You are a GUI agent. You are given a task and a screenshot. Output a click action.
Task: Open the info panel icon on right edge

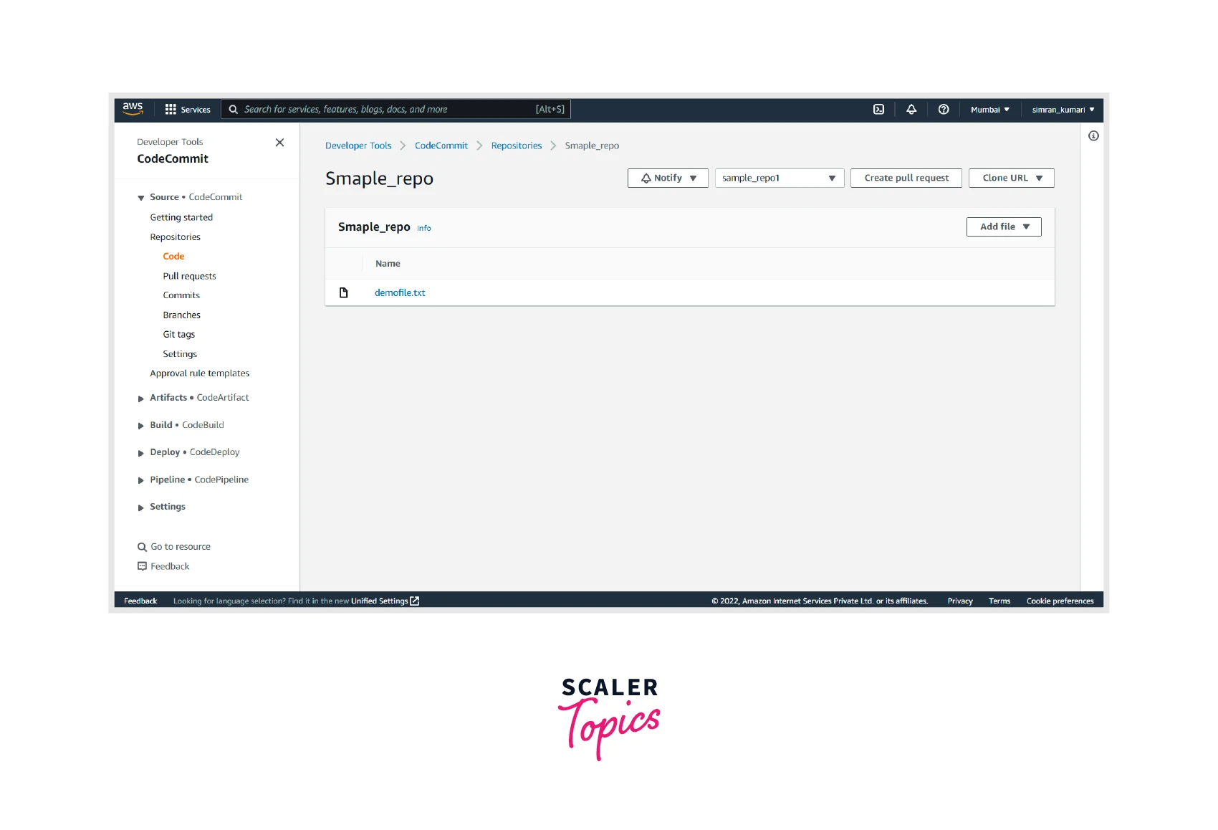[1093, 135]
